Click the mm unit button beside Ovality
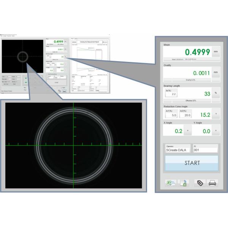Image resolution: width=228 pixels, height=228 pixels. coord(215,72)
